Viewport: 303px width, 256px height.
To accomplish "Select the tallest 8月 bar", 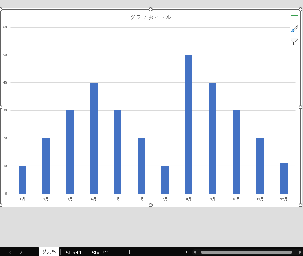I will (189, 124).
